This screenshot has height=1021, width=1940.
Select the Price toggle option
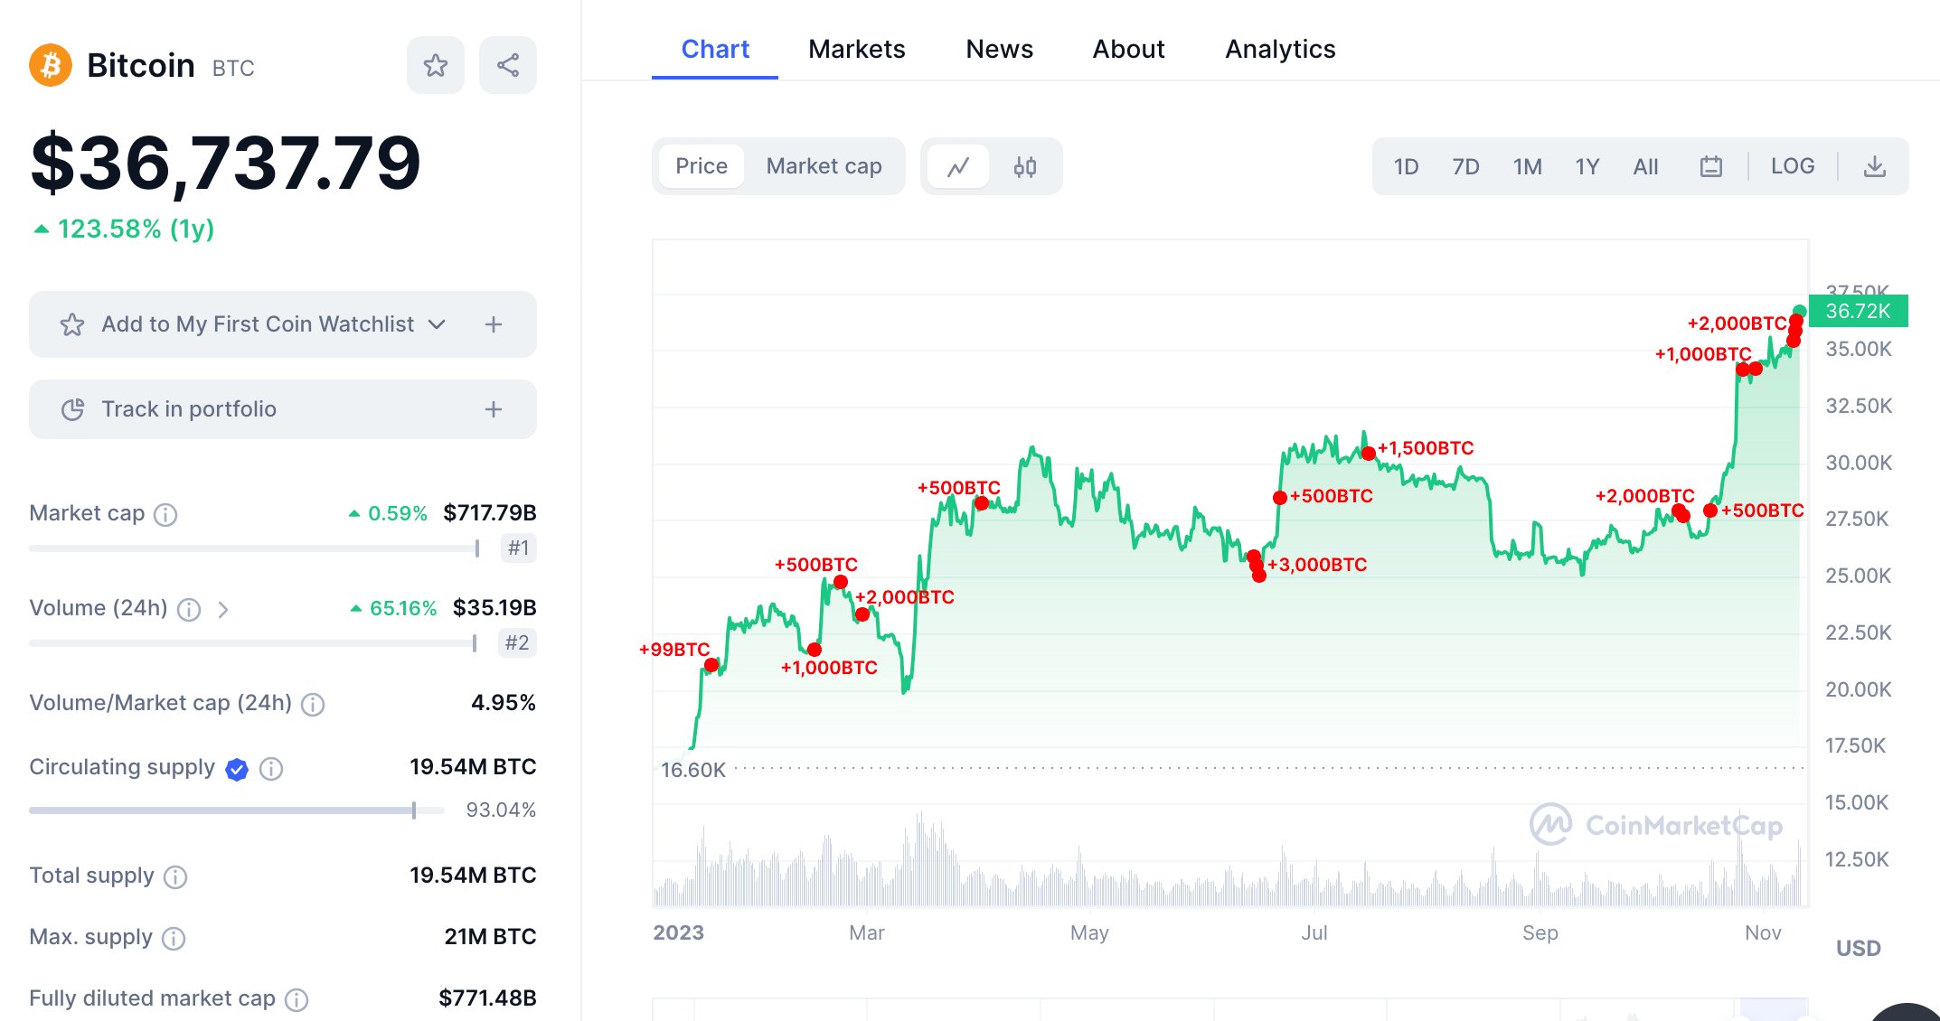point(701,166)
